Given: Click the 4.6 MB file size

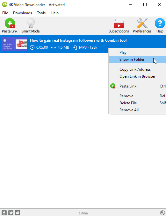Looking at the screenshot, I should [x=63, y=47].
